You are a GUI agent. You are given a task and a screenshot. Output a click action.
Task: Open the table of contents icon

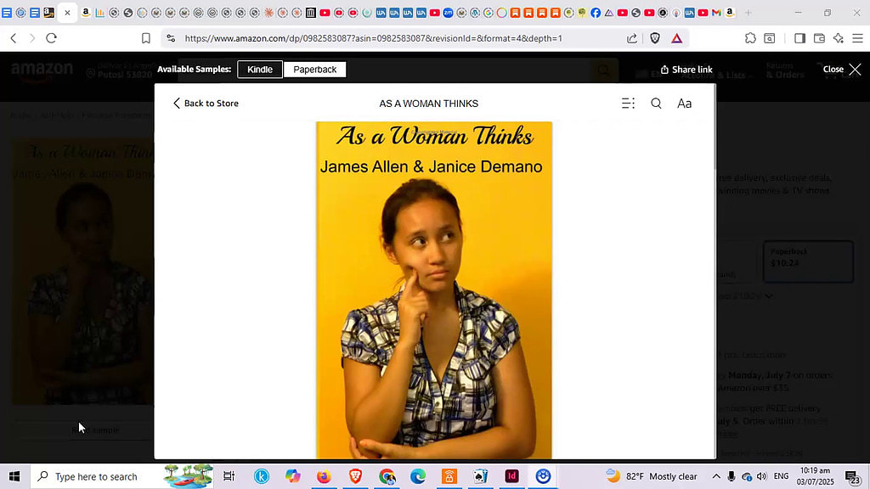[628, 103]
